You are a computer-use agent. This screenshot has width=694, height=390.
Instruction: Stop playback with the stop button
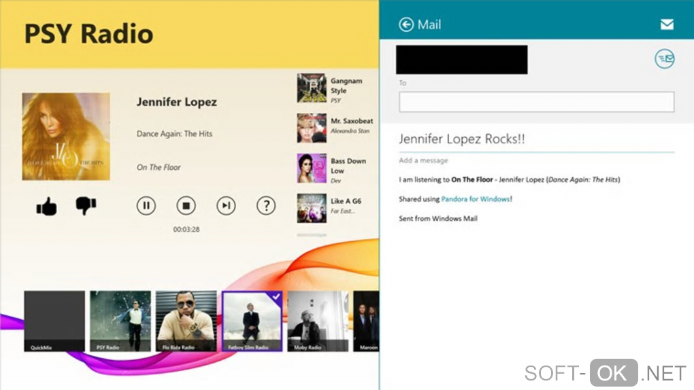click(186, 206)
